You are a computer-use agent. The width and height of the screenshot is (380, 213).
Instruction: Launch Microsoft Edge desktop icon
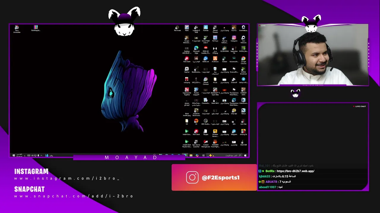tap(196, 50)
